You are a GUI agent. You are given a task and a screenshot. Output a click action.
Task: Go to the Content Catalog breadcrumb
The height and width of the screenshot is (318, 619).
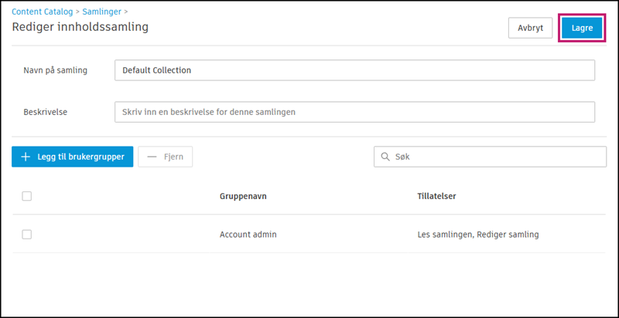[43, 12]
